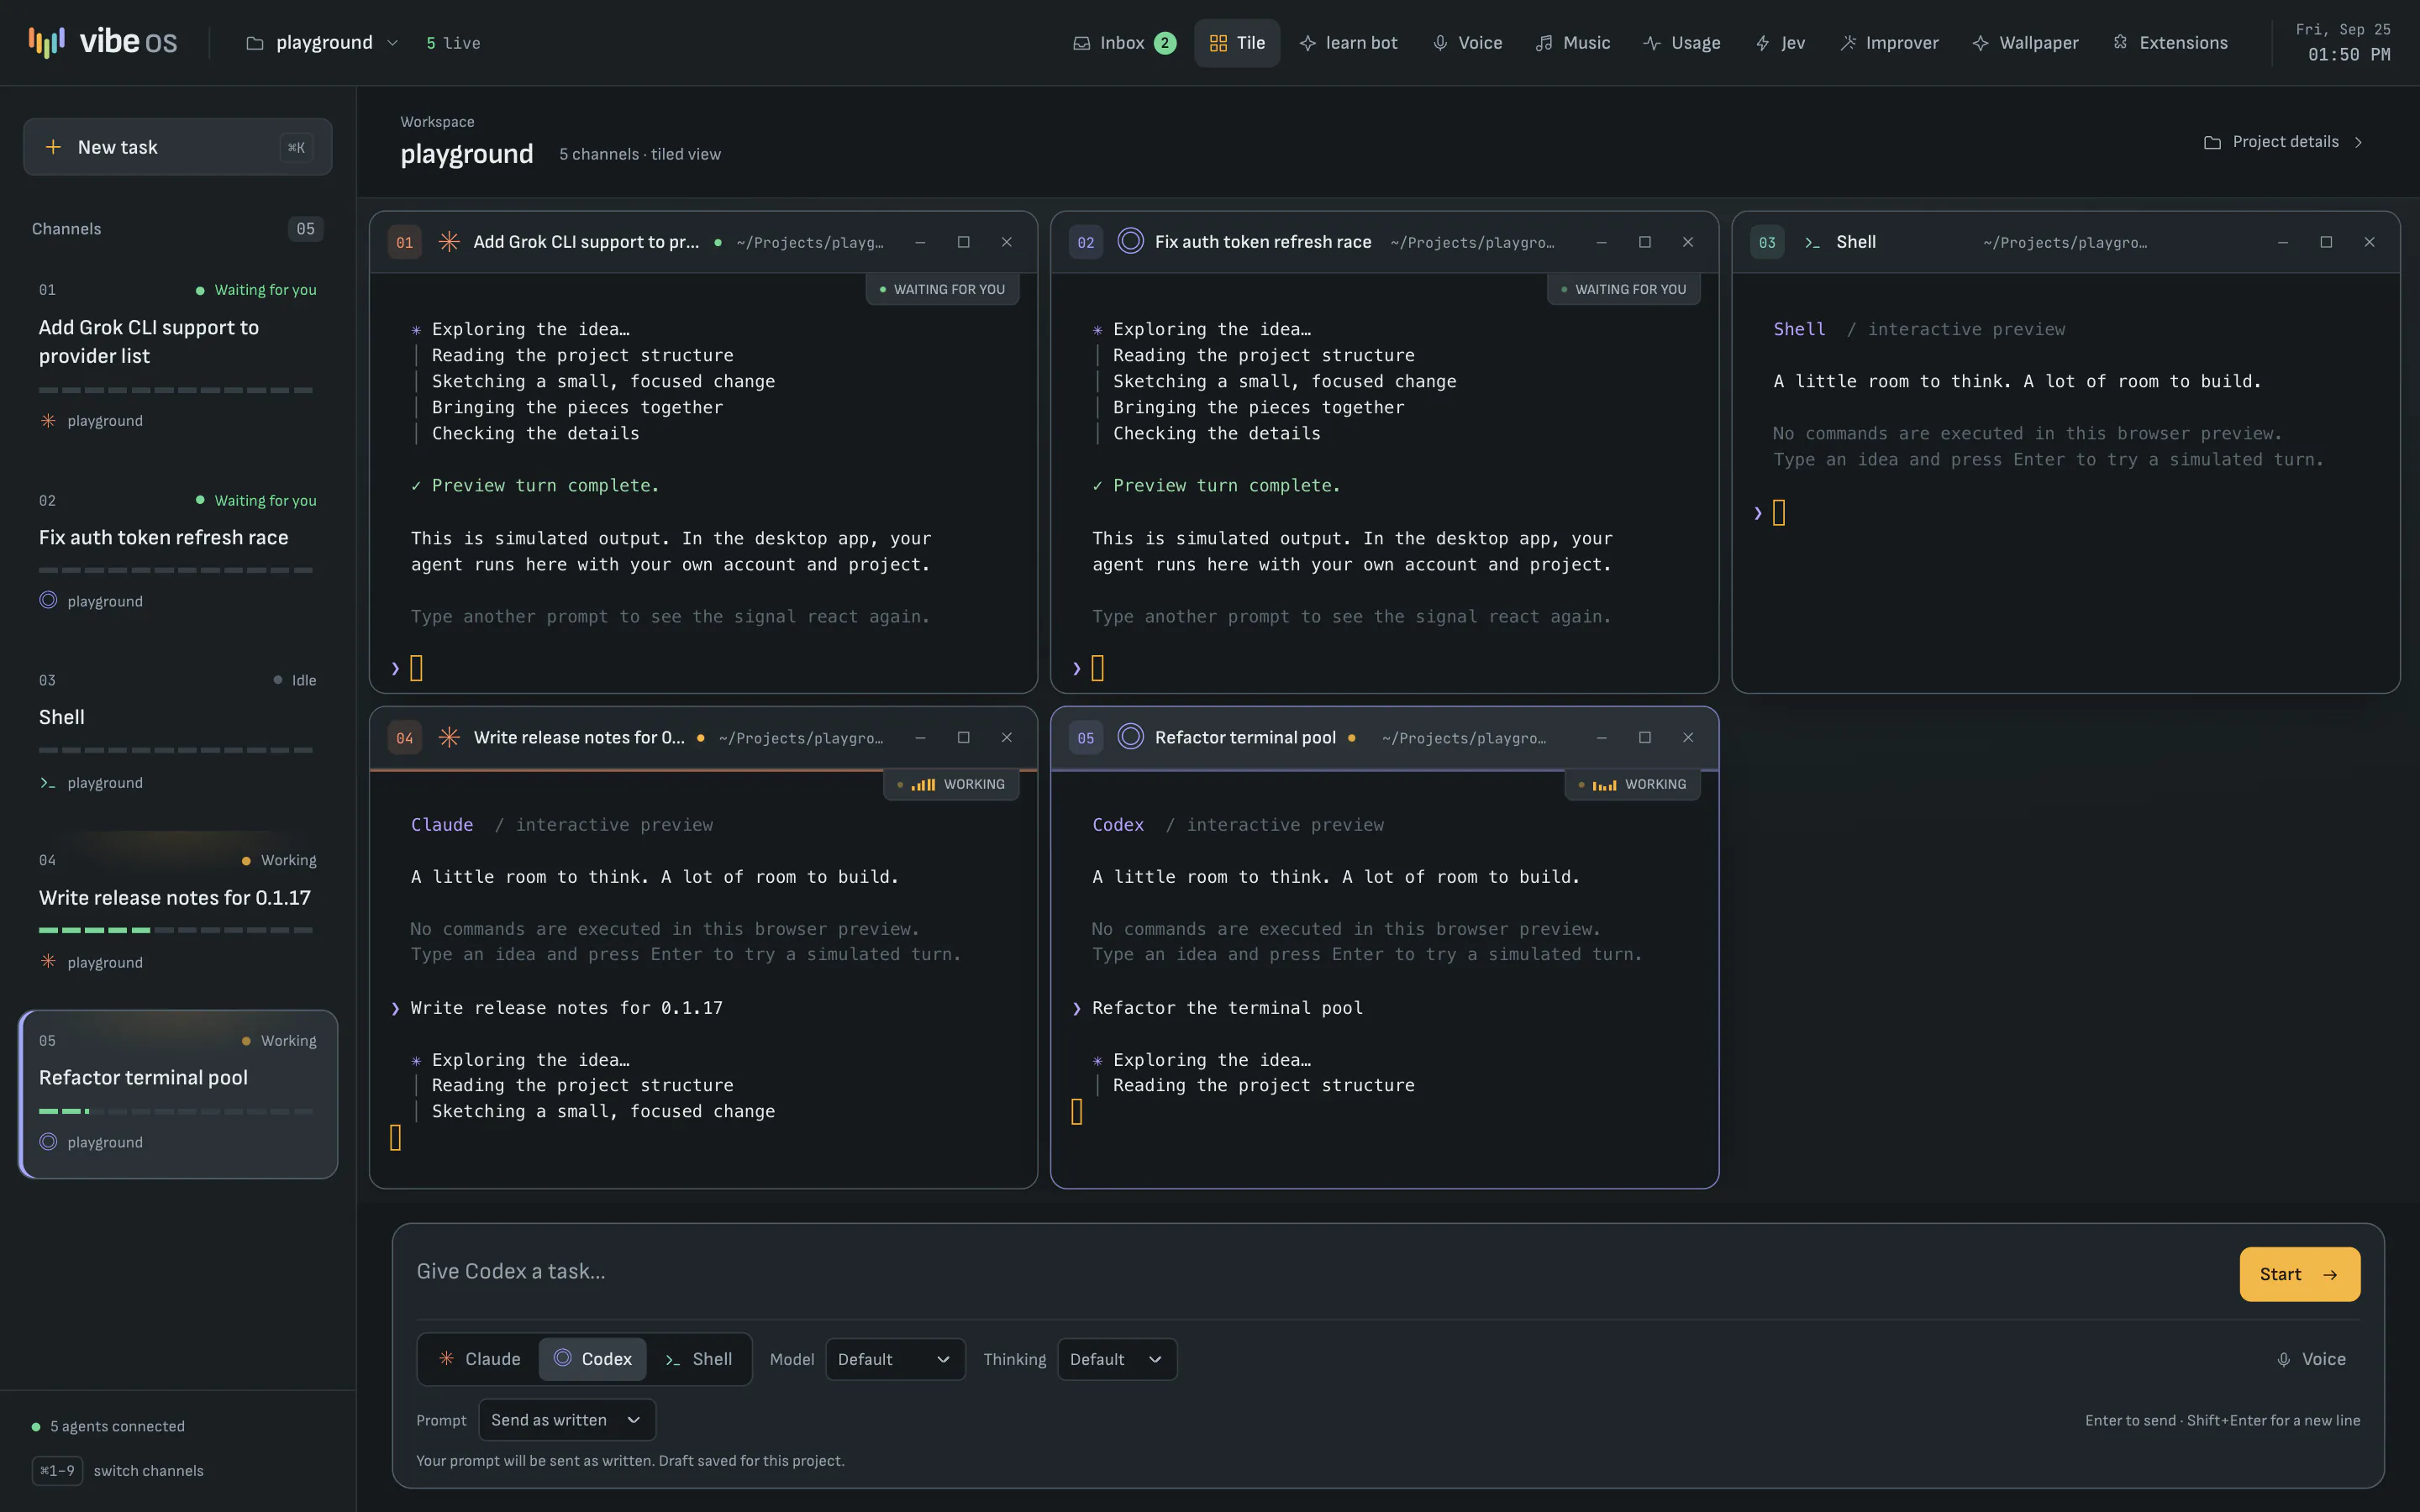Open learn bot
The width and height of the screenshot is (2420, 1512).
pyautogui.click(x=1348, y=43)
